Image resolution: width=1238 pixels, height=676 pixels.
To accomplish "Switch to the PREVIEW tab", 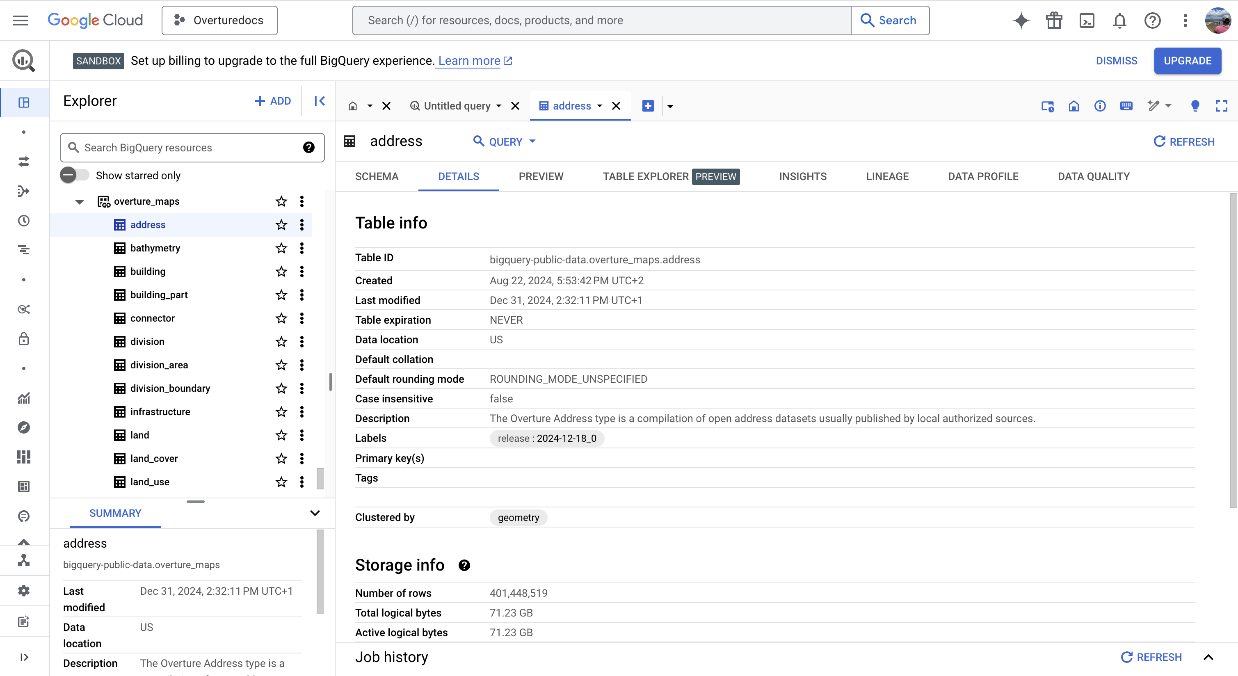I will 541,176.
